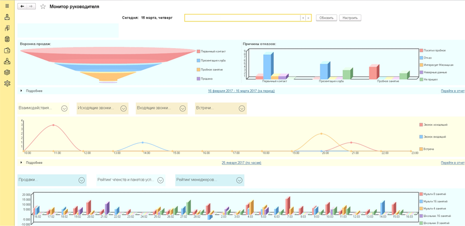This screenshot has height=226, width=465.
Task: Click the top person icon in sidebar
Action: pos(7,17)
